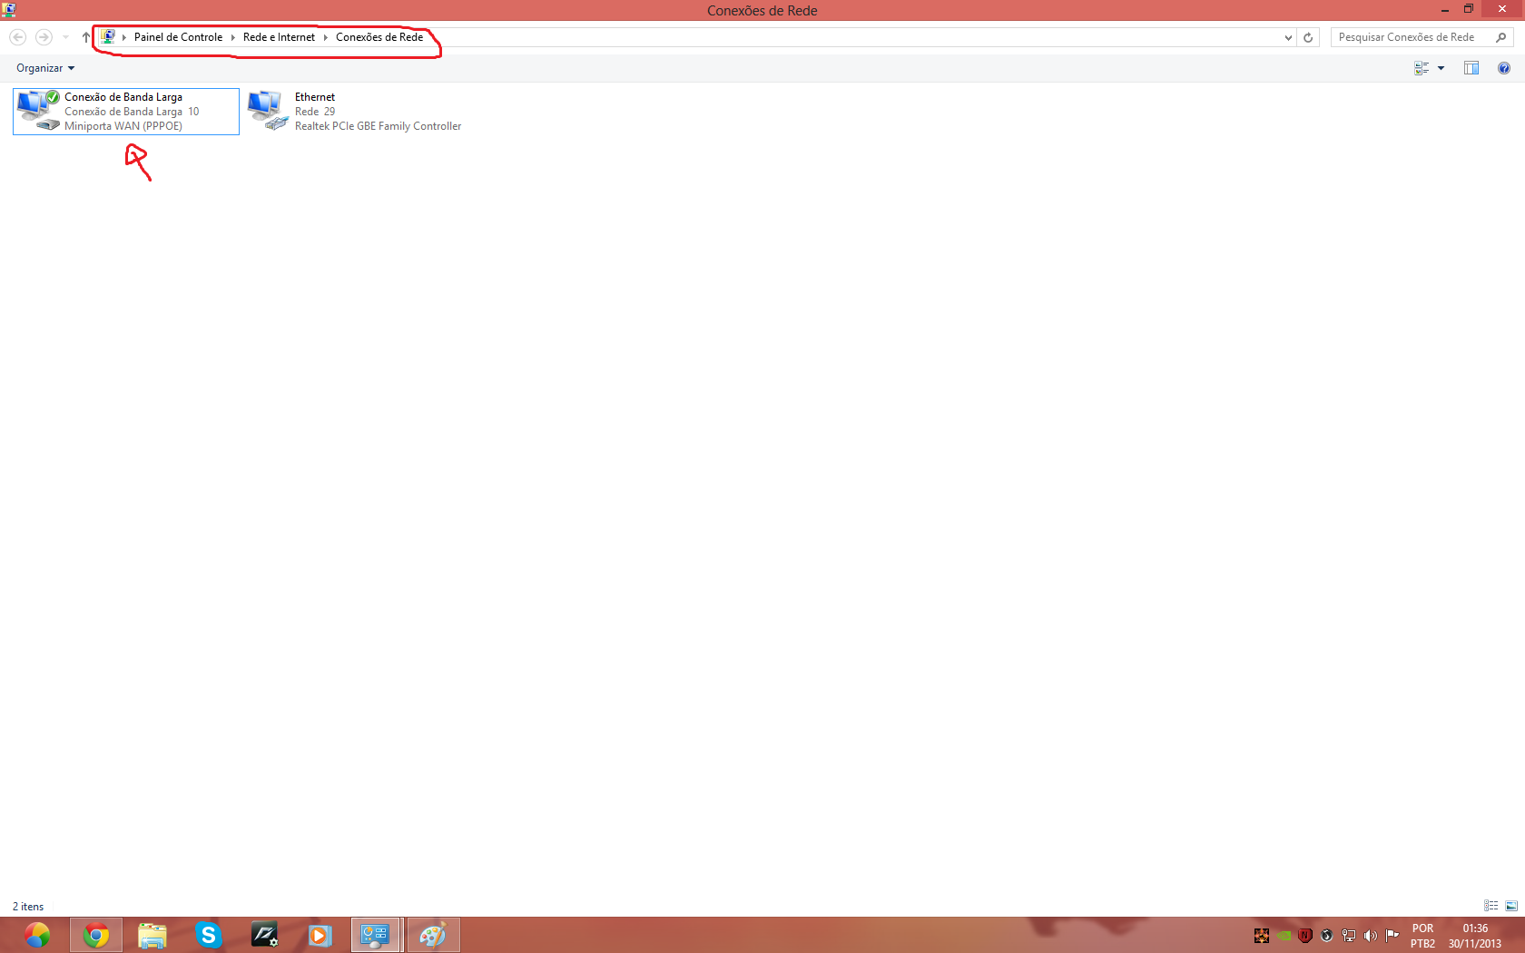Navigate to Rede e Internet breadcrumb
The image size is (1525, 953).
click(x=279, y=37)
